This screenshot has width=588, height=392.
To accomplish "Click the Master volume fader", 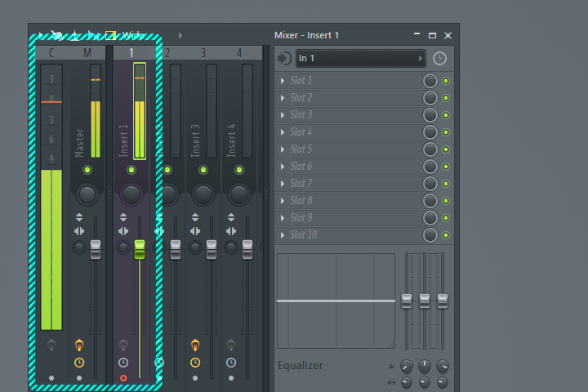I will [x=96, y=249].
